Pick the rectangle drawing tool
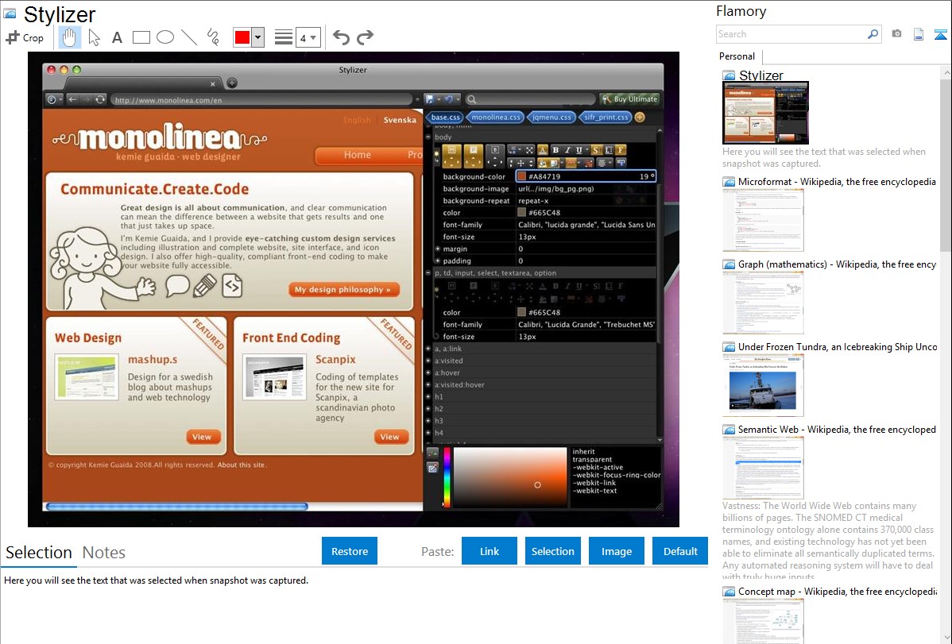The height and width of the screenshot is (644, 952). (141, 37)
